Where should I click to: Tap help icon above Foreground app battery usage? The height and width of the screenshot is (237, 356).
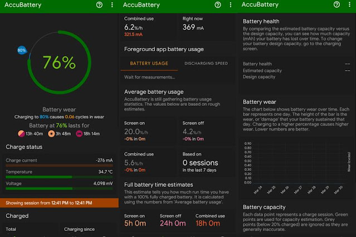pyautogui.click(x=218, y=5)
